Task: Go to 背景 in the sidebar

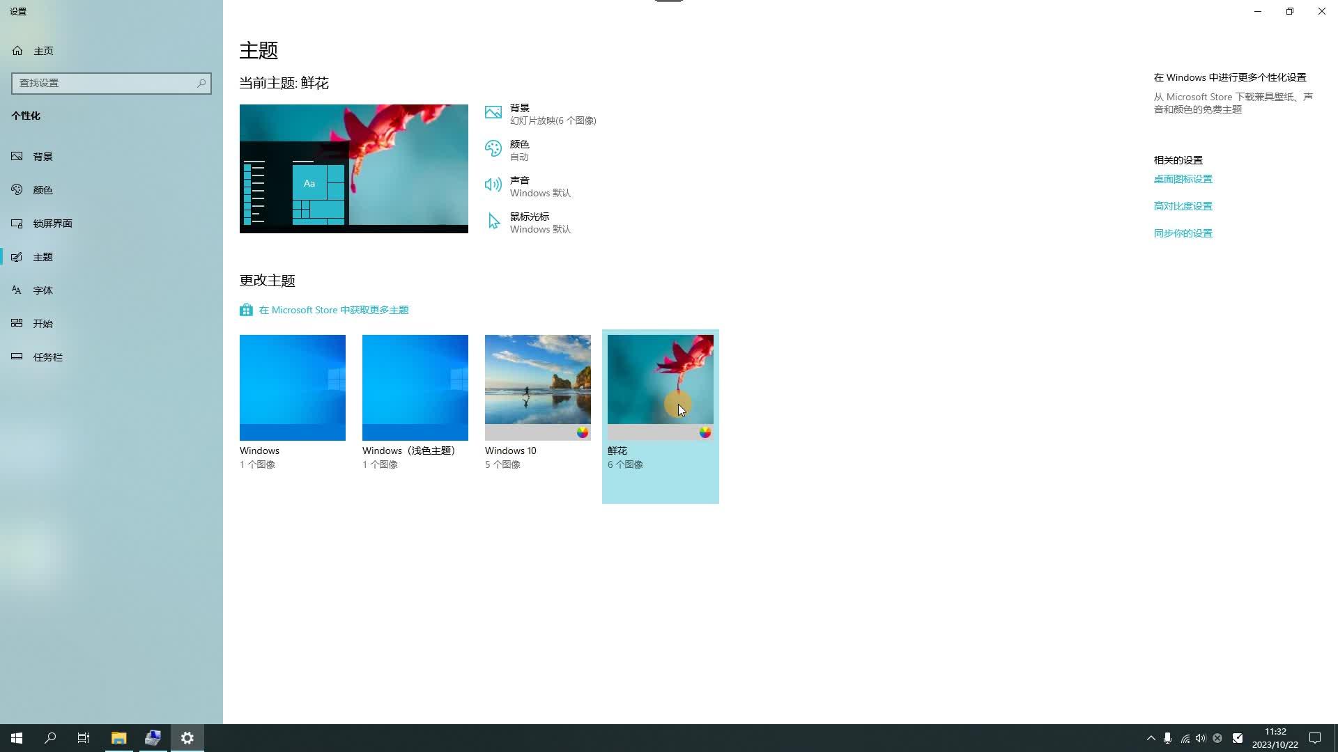Action: [111, 157]
